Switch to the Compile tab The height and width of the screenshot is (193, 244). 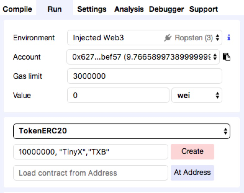(17, 9)
